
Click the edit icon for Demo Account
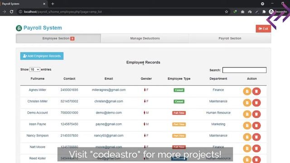pyautogui.click(x=247, y=114)
